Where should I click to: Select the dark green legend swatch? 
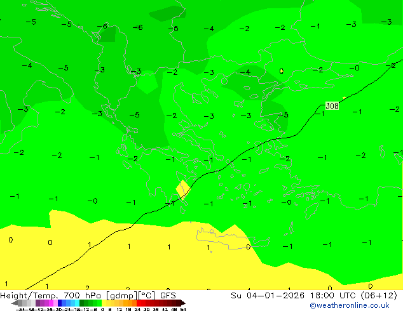tap(81, 303)
